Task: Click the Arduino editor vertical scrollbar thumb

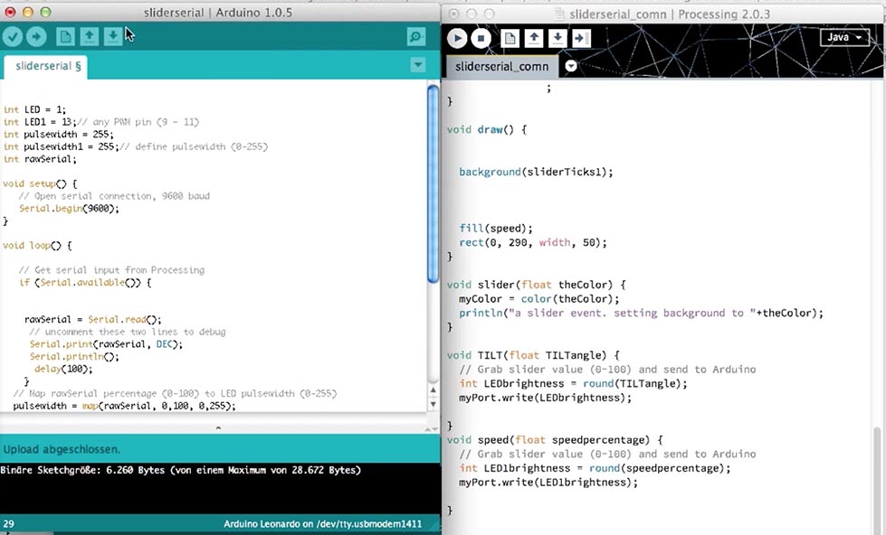Action: coord(433,183)
